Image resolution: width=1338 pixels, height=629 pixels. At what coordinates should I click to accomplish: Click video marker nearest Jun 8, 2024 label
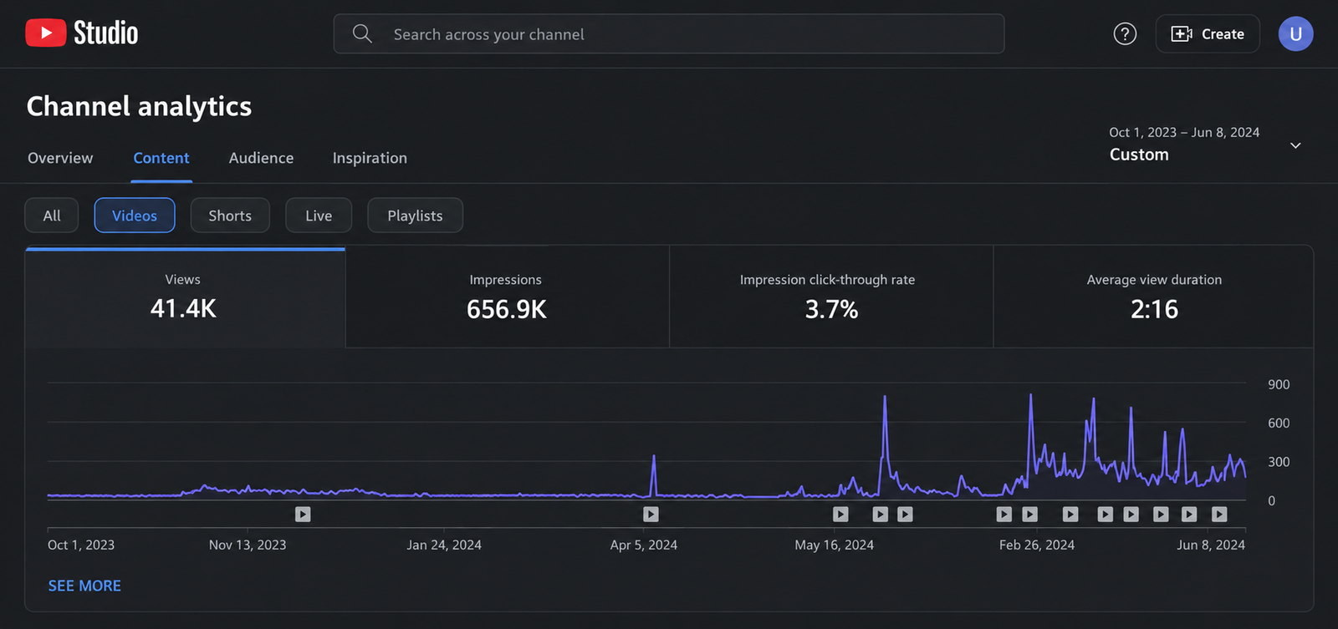(1219, 515)
